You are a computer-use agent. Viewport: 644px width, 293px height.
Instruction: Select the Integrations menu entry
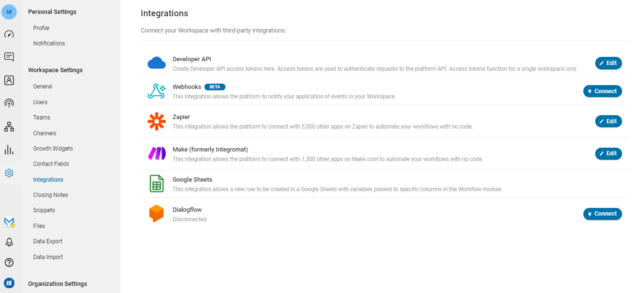pos(48,179)
